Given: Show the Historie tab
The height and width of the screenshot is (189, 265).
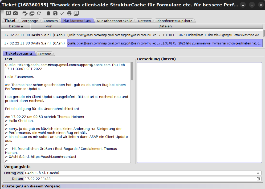Looking at the screenshot, I should (44, 54).
